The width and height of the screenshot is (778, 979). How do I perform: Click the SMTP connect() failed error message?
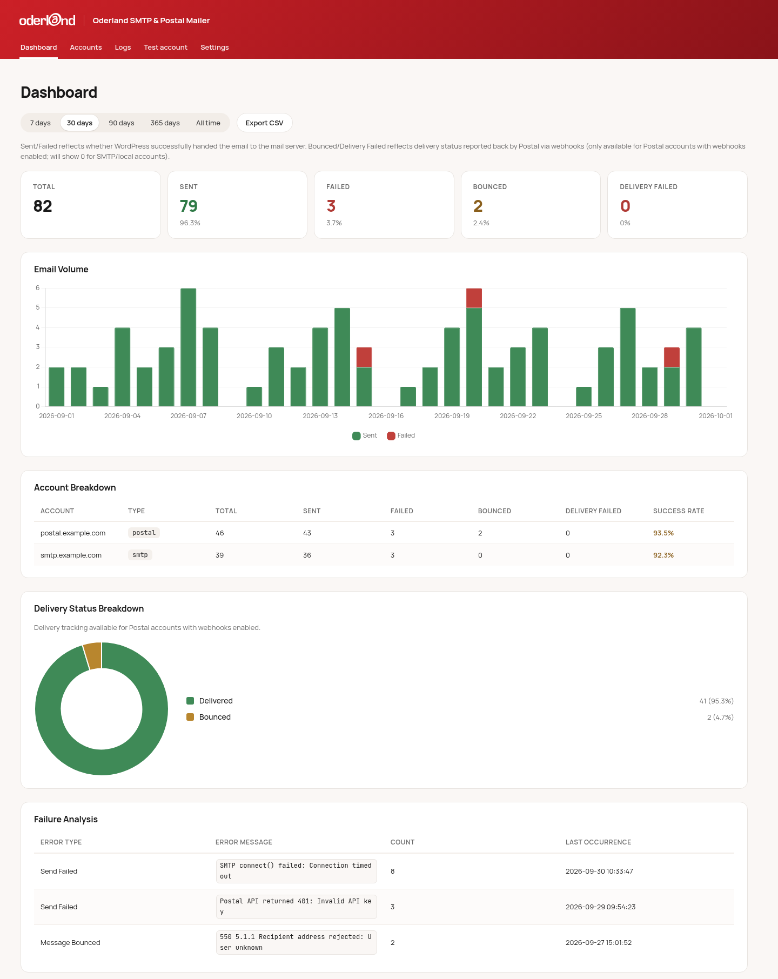tap(296, 871)
